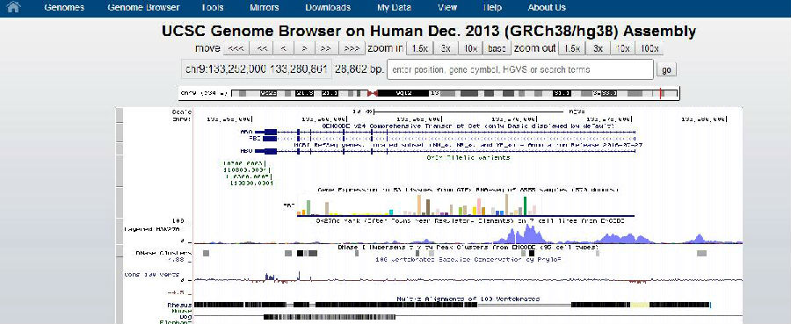Viewport: 791px width, 324px height.
Task: Zoom in 10x
Action: tap(471, 48)
